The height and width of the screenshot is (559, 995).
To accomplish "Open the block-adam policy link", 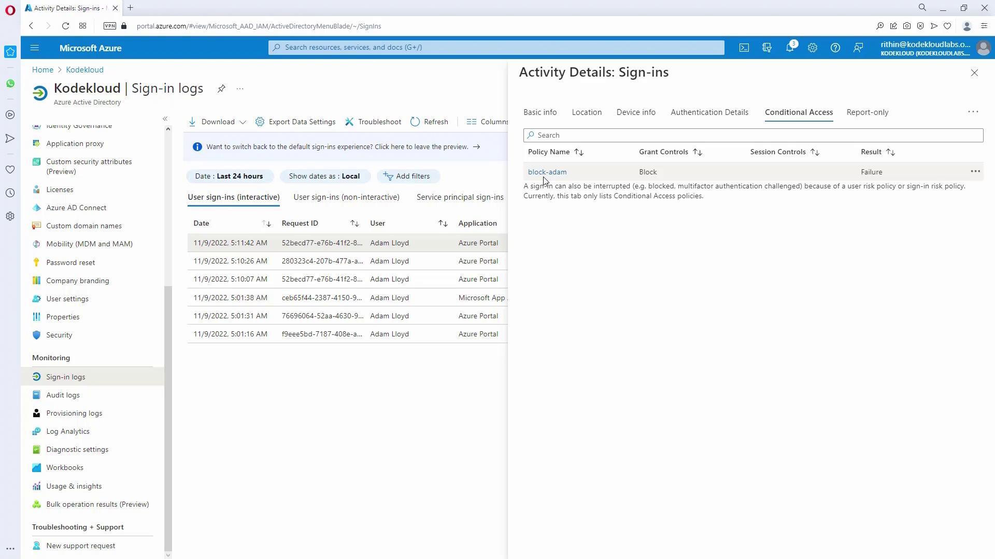I will [547, 172].
